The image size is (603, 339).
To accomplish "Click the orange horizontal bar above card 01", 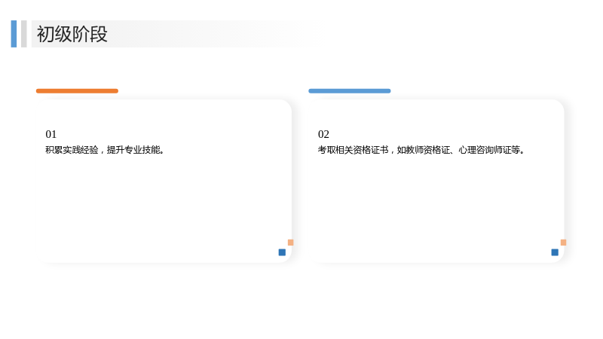I will (77, 91).
